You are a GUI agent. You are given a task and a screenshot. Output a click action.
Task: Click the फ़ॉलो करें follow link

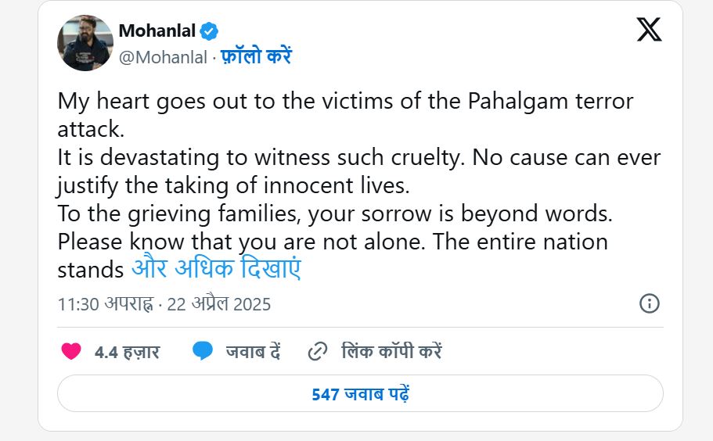(x=256, y=57)
